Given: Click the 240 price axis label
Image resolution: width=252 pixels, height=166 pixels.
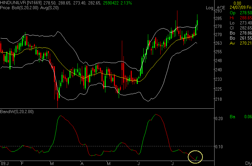Looking at the screenshot, I should click(219, 70).
